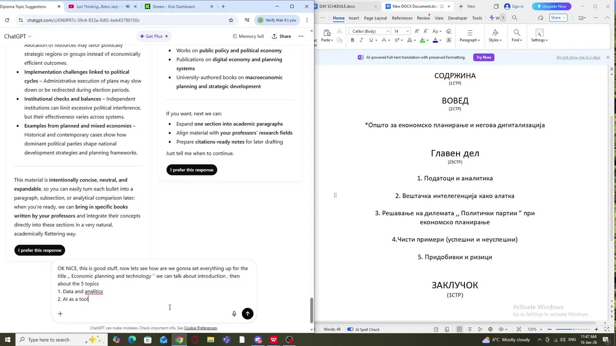Screen dimensions: 616x346
Task: Switch to the Developer tab
Action: click(458, 18)
